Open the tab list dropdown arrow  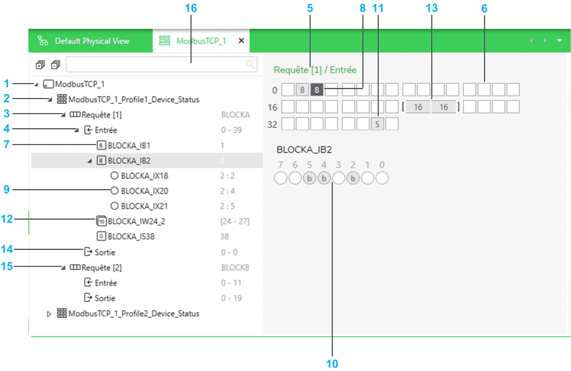[559, 41]
